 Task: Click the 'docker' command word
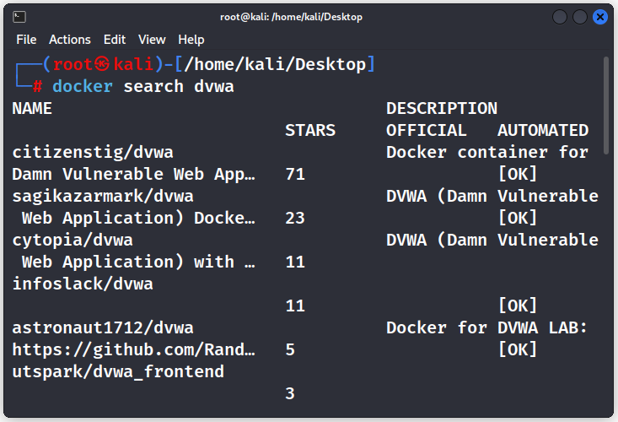(x=83, y=86)
